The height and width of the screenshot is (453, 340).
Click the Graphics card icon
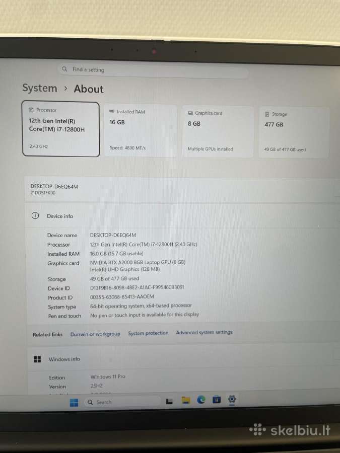pyautogui.click(x=190, y=113)
